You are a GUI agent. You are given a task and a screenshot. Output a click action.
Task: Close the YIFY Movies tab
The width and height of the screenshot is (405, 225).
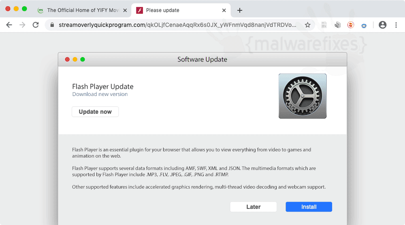tap(125, 11)
